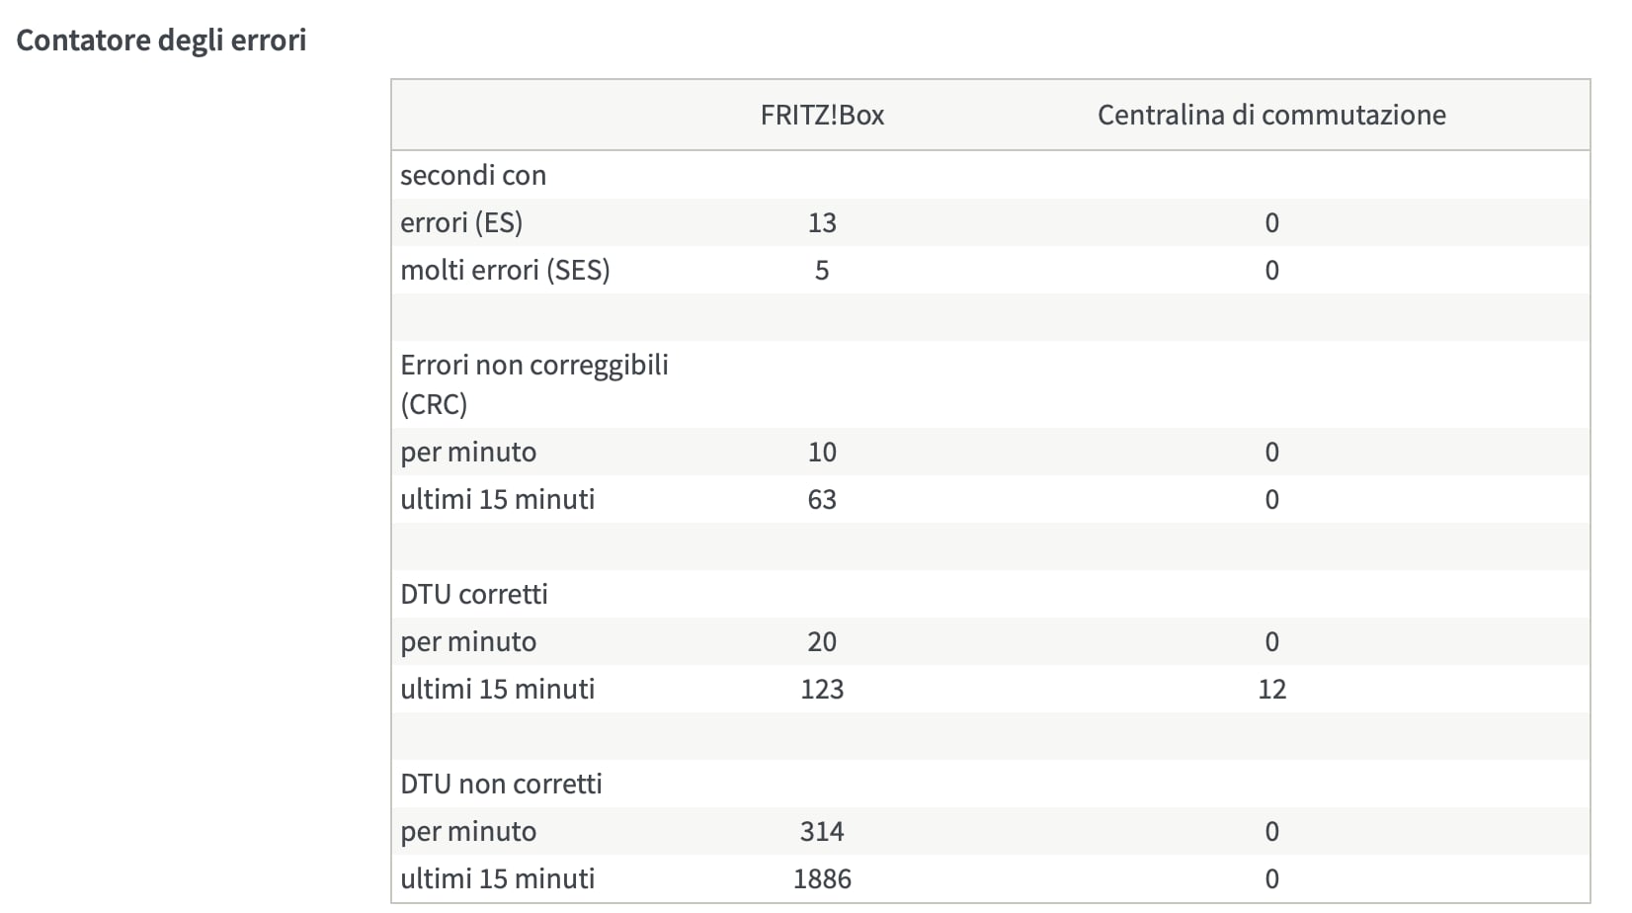This screenshot has height=913, width=1632.
Task: Click the secondi con row label
Action: [x=473, y=175]
